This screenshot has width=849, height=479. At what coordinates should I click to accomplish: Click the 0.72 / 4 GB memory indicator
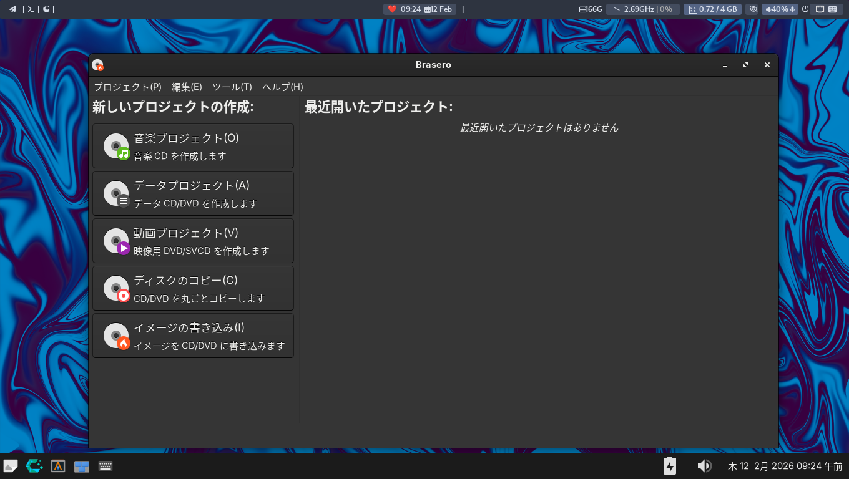point(712,9)
